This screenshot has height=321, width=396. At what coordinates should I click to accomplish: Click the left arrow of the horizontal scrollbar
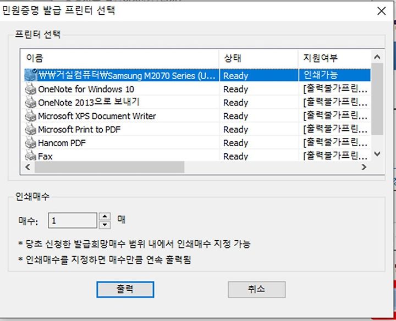[x=28, y=167]
